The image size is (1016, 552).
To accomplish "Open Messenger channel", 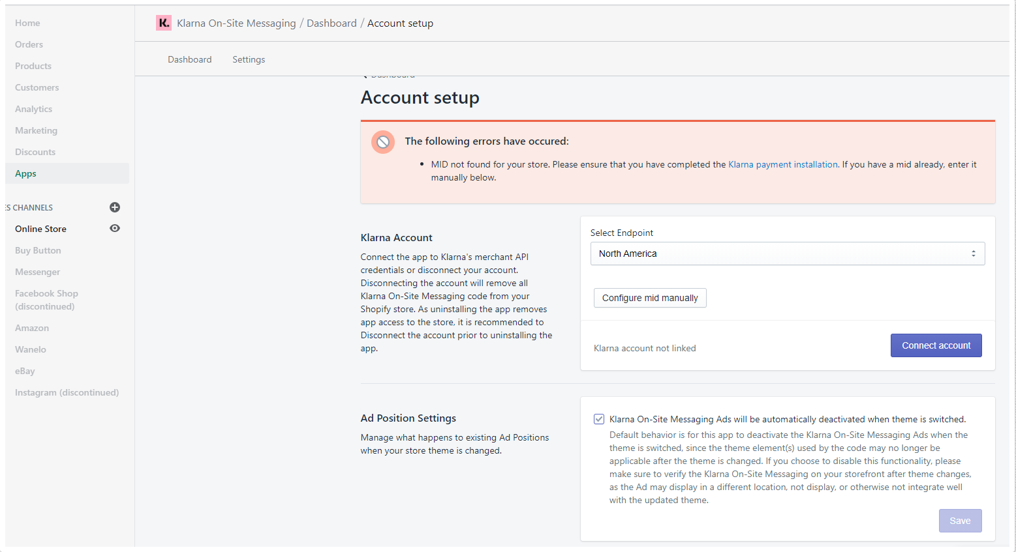I will 38,272.
